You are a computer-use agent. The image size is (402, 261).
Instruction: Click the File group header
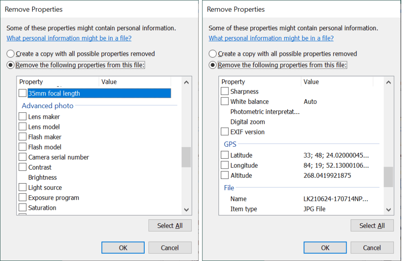click(x=229, y=188)
